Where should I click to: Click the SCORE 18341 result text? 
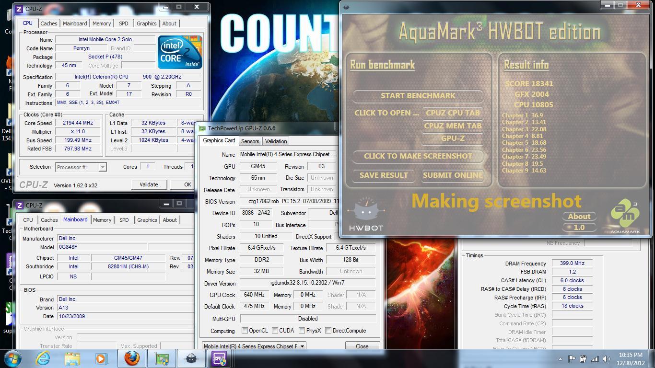pos(529,83)
